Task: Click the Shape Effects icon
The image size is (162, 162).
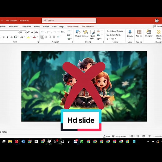Action: pos(98,39)
